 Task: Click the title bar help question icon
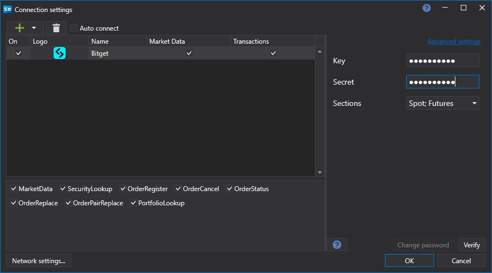coord(426,8)
